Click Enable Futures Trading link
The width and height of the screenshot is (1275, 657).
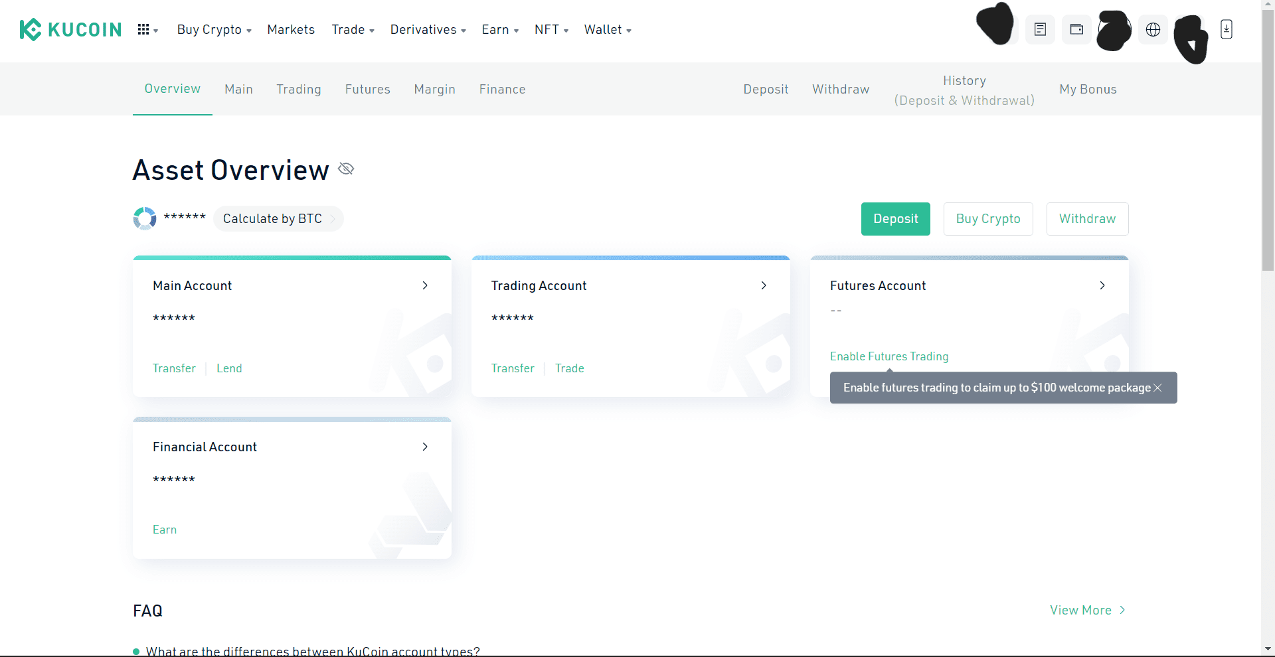tap(889, 356)
